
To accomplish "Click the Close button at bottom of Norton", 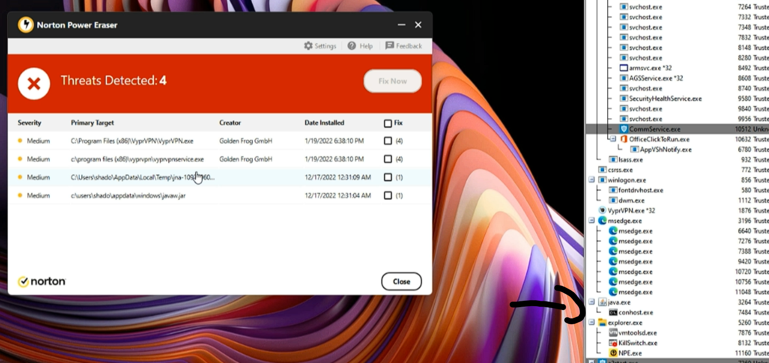I will 402,282.
